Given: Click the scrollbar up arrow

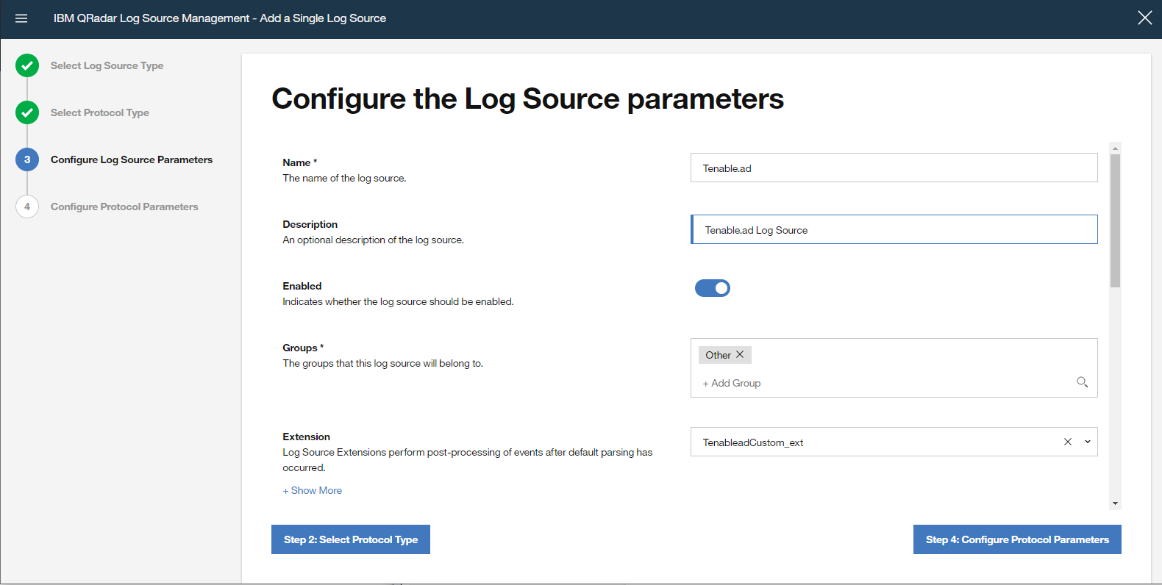Looking at the screenshot, I should coord(1115,148).
